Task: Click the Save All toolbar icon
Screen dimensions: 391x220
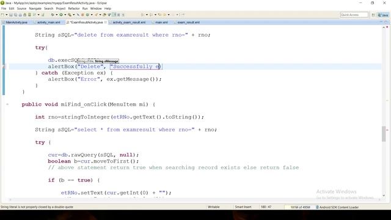Action: [x=15, y=15]
